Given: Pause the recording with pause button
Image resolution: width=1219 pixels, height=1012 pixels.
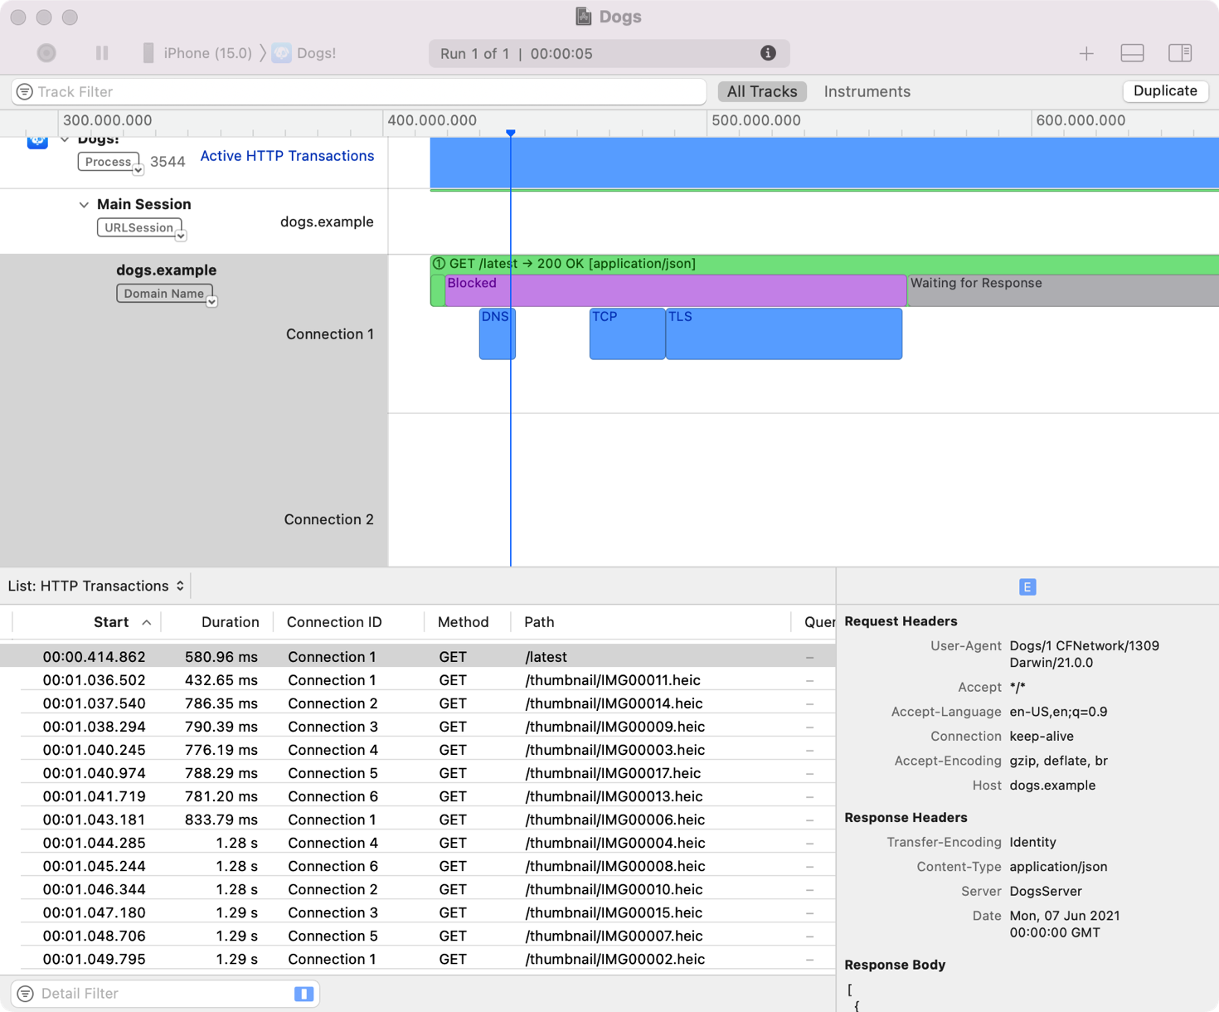Looking at the screenshot, I should click(102, 53).
